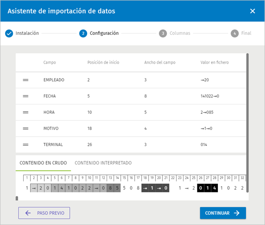Click EMPLEADO start position value 2

coord(88,80)
